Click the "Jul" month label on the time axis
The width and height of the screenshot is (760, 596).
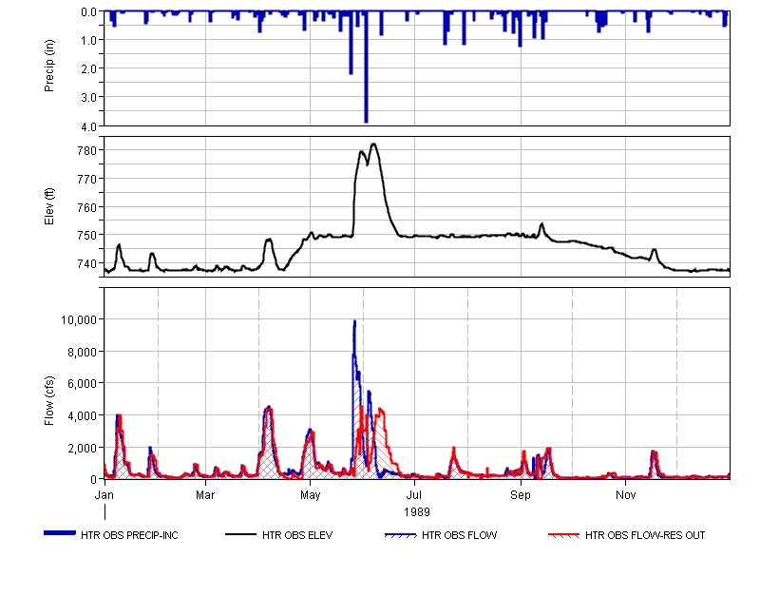tap(414, 495)
